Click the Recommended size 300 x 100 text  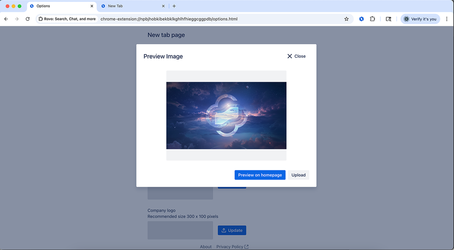183,216
